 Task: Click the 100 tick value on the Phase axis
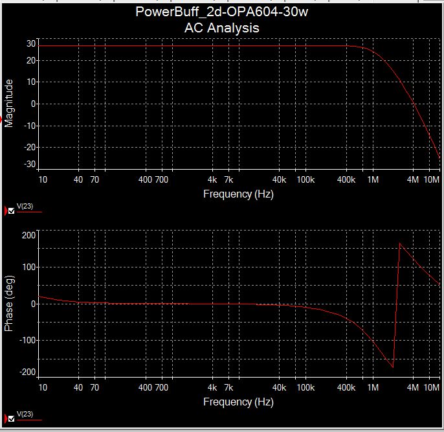(x=29, y=267)
